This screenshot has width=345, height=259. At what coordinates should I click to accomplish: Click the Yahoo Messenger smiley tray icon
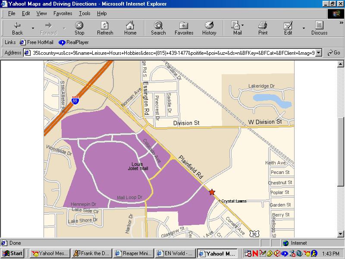(x=307, y=253)
